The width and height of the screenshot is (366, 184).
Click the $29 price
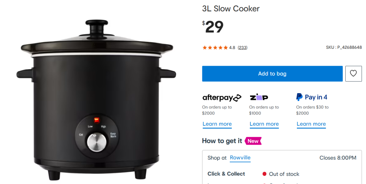coord(212,27)
